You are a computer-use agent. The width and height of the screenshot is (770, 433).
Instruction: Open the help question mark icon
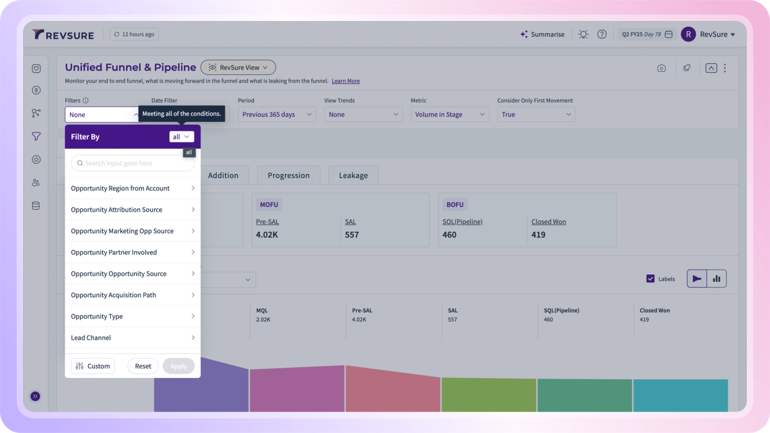coord(602,34)
